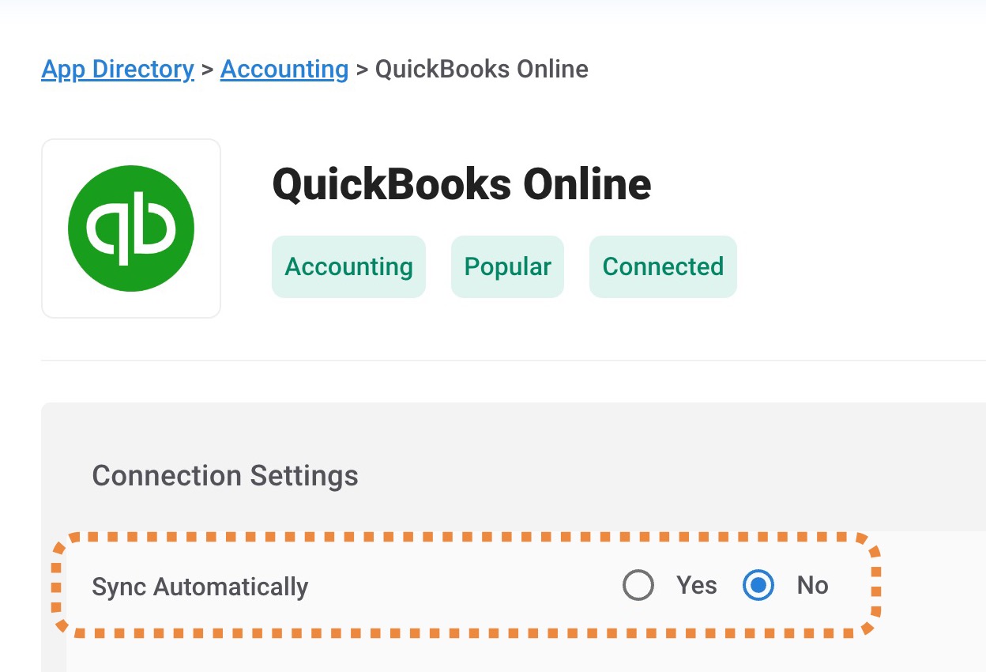Click the Accounting category tag

[x=348, y=266]
